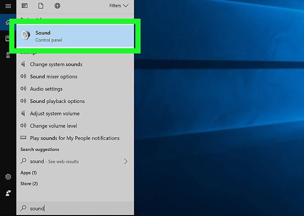
Task: Expand web results chevron arrow
Action: [126, 161]
